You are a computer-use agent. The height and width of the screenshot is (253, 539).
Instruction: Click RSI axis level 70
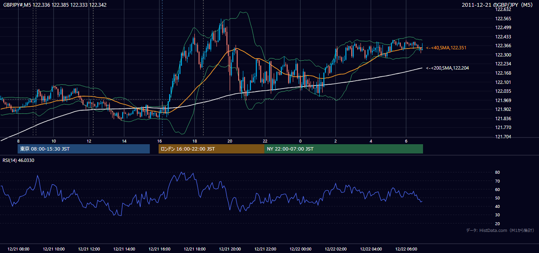click(498, 181)
